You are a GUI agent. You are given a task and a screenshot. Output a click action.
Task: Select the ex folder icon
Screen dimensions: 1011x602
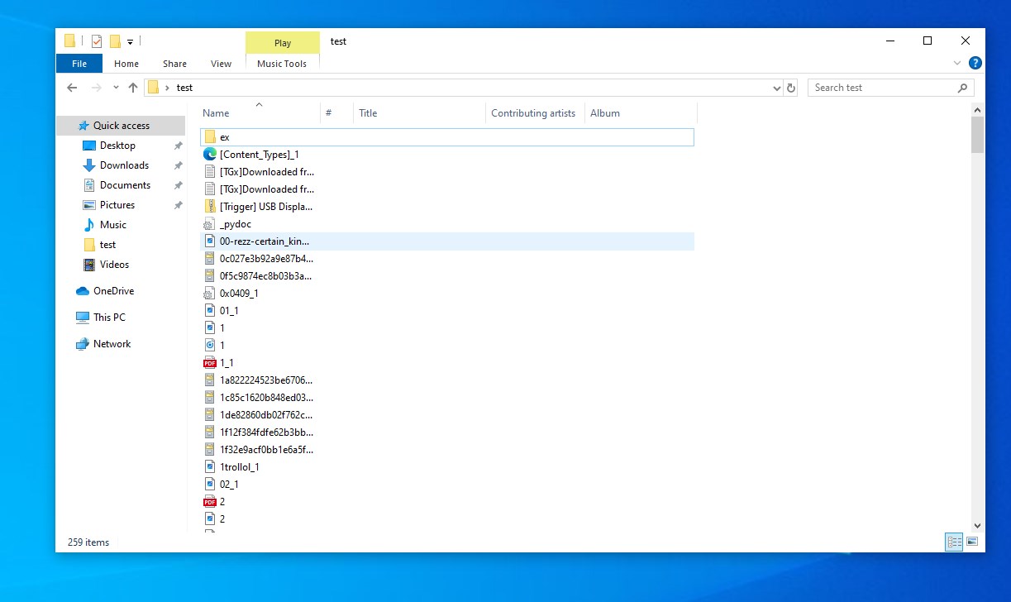[x=210, y=136]
